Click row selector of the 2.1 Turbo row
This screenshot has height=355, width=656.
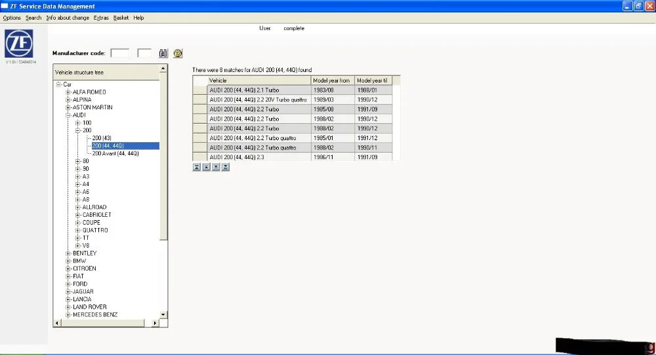(x=200, y=90)
